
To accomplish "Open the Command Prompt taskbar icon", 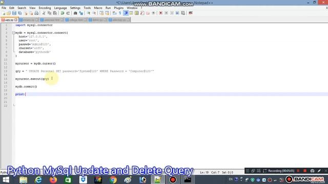I will [188, 180].
